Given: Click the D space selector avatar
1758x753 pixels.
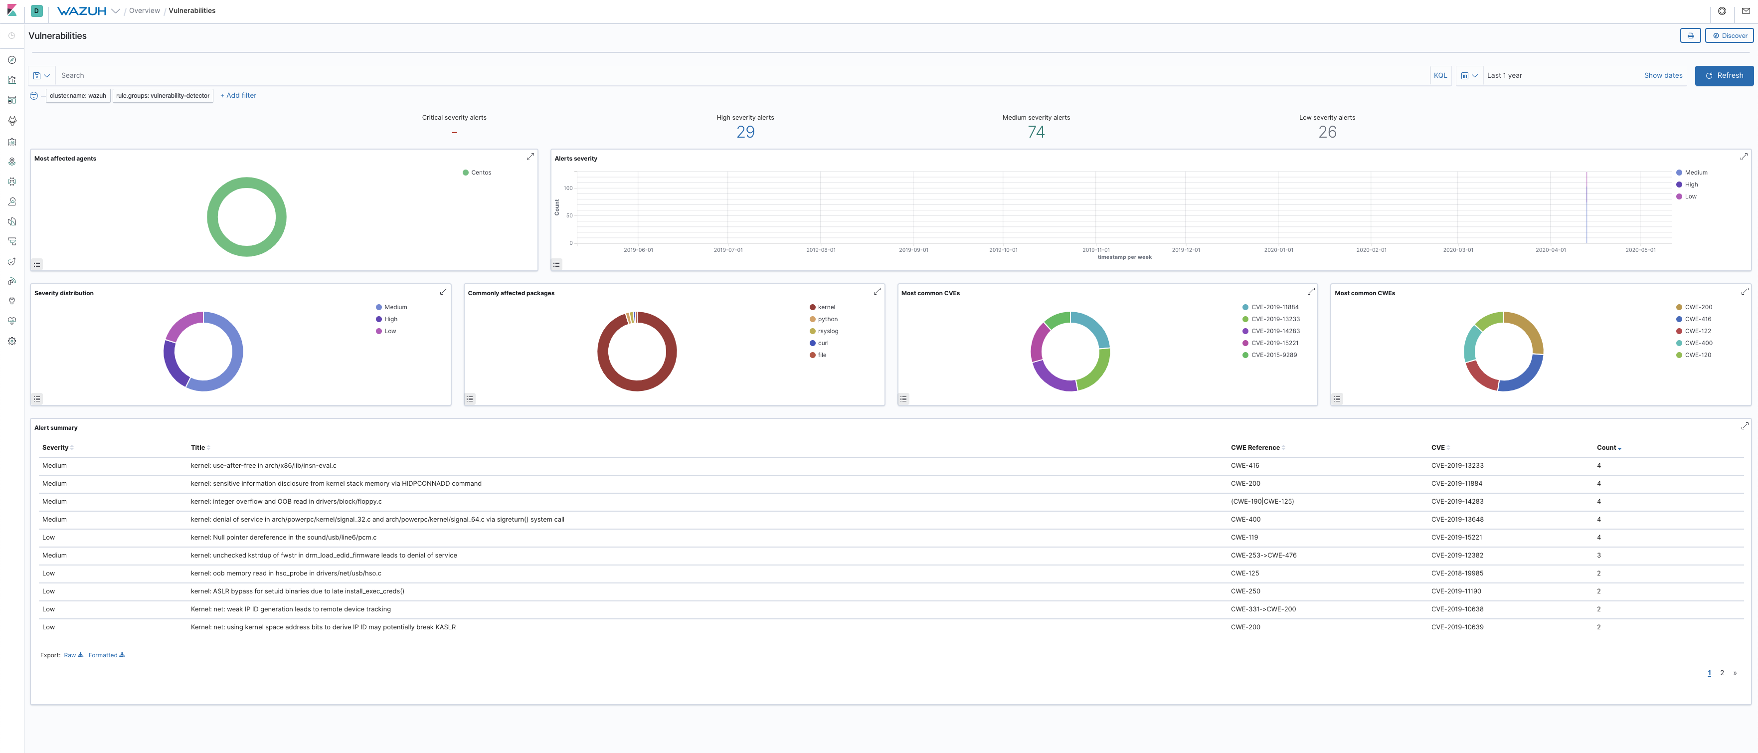Looking at the screenshot, I should point(37,11).
